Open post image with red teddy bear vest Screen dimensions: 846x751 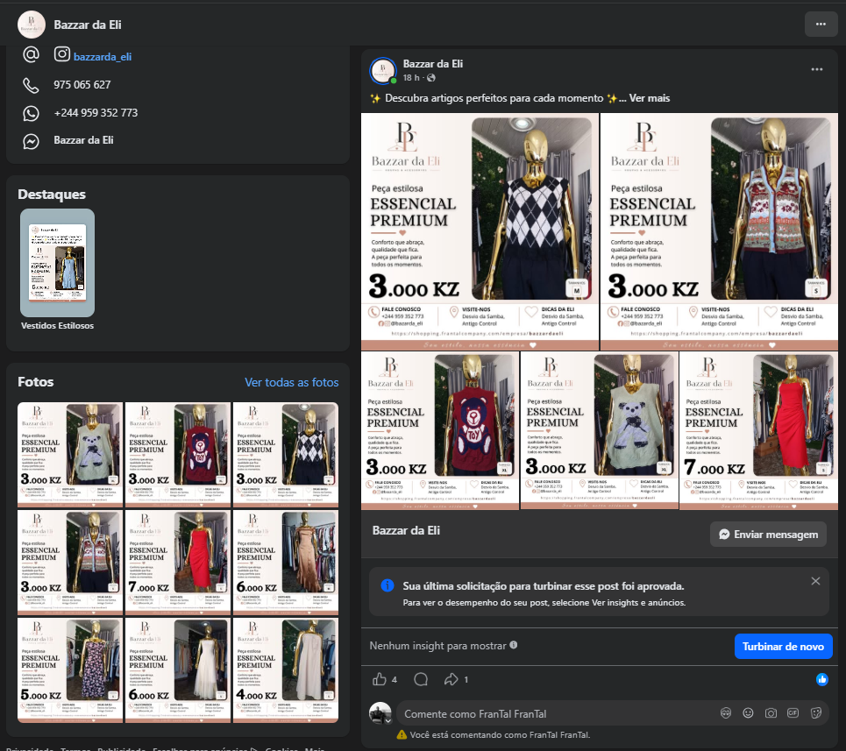[440, 430]
